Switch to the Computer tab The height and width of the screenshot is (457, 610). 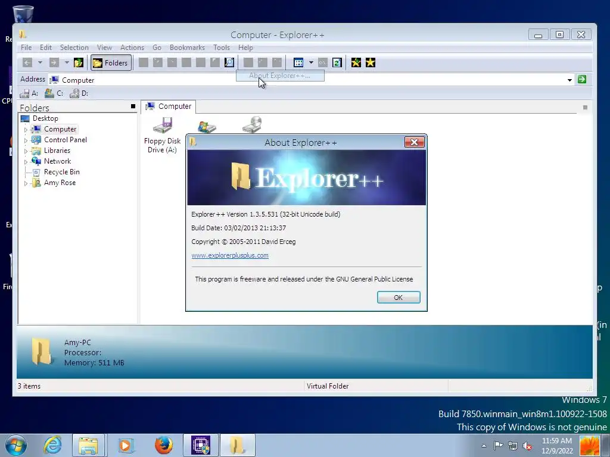[x=169, y=106]
